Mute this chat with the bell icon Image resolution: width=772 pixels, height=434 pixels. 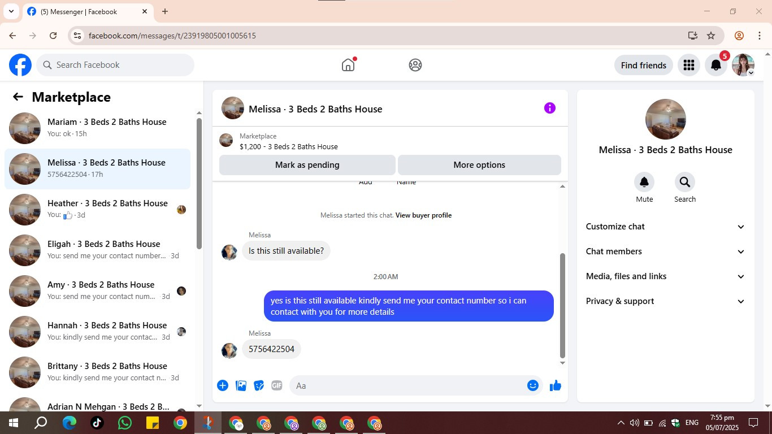[644, 182]
